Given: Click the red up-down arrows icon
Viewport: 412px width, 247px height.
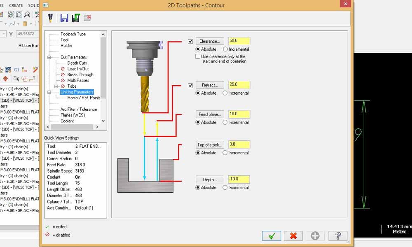Looking at the screenshot, I should 5,79.
